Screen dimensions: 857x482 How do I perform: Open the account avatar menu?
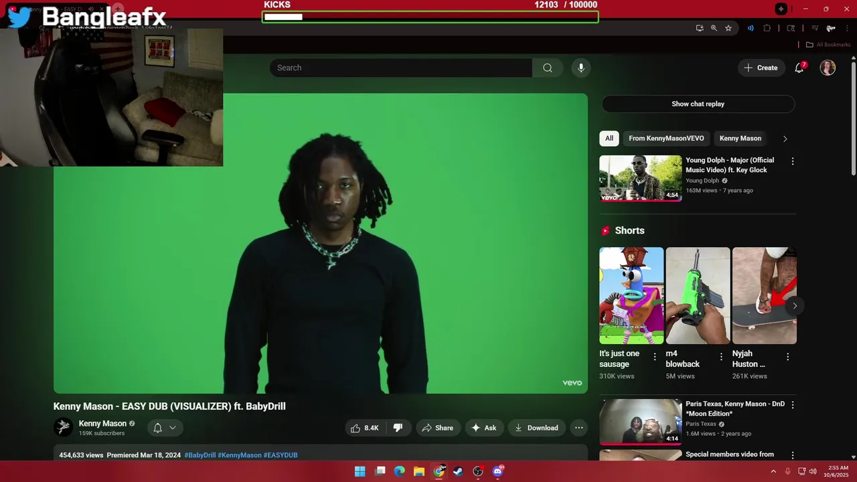click(x=828, y=68)
